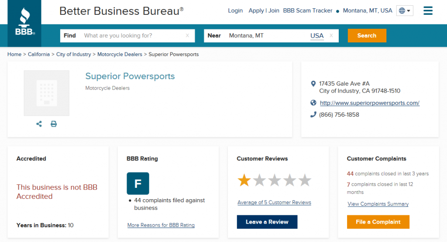Open More Reasons for BBB Rating

(161, 225)
